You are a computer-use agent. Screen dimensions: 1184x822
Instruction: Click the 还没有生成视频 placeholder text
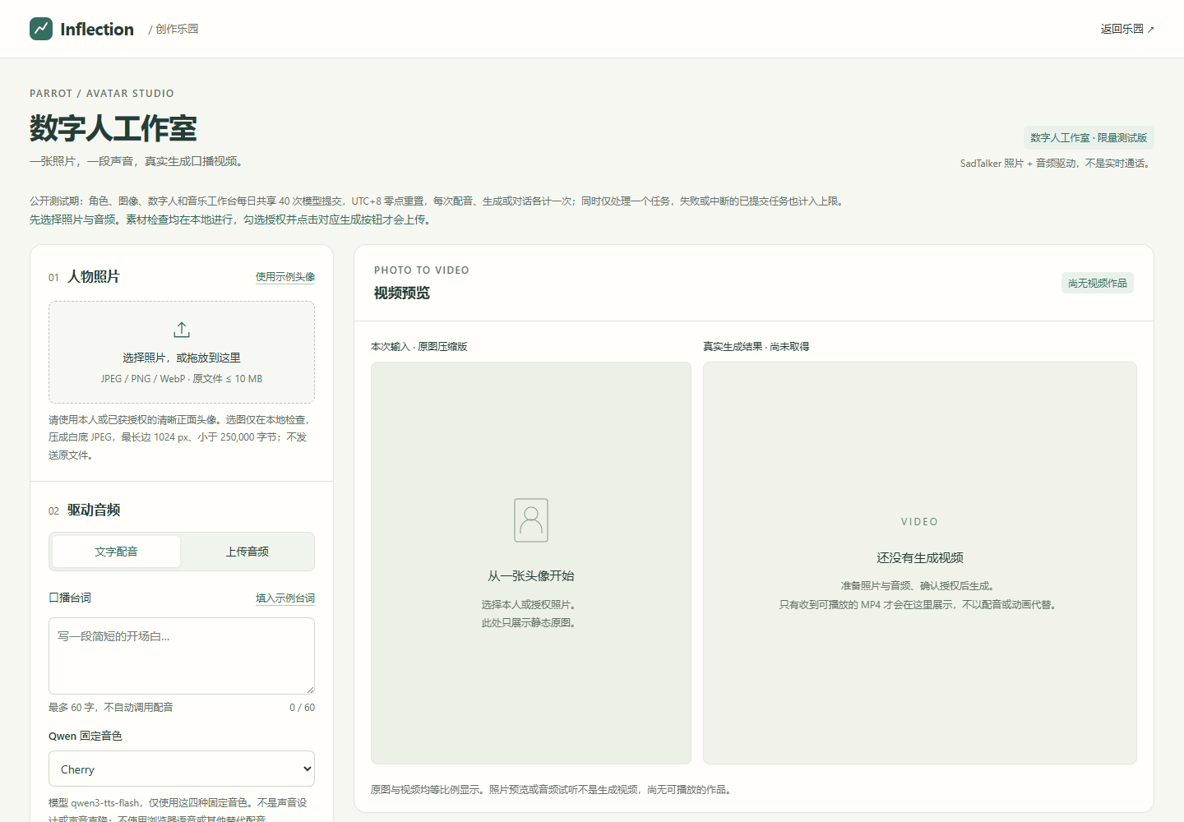pos(920,558)
